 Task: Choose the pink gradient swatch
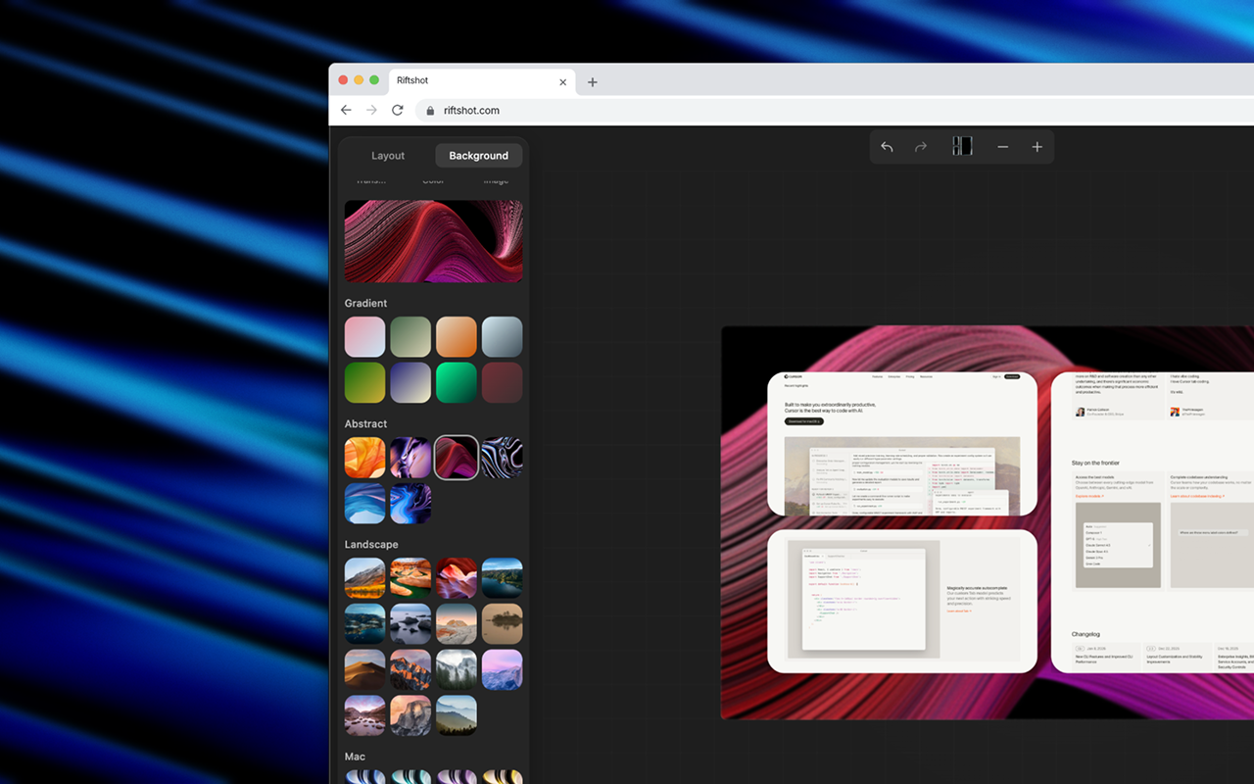[x=365, y=337]
